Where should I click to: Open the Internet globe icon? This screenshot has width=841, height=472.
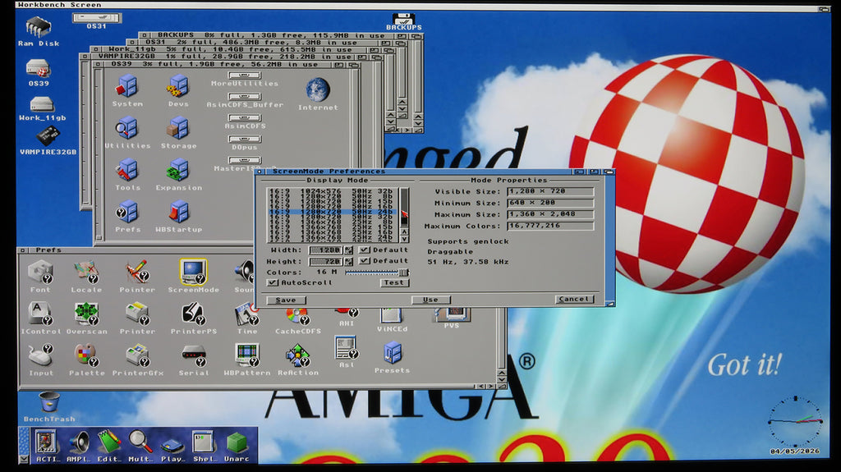pos(318,90)
